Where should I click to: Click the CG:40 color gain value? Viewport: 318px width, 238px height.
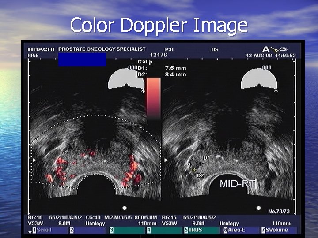93,218
